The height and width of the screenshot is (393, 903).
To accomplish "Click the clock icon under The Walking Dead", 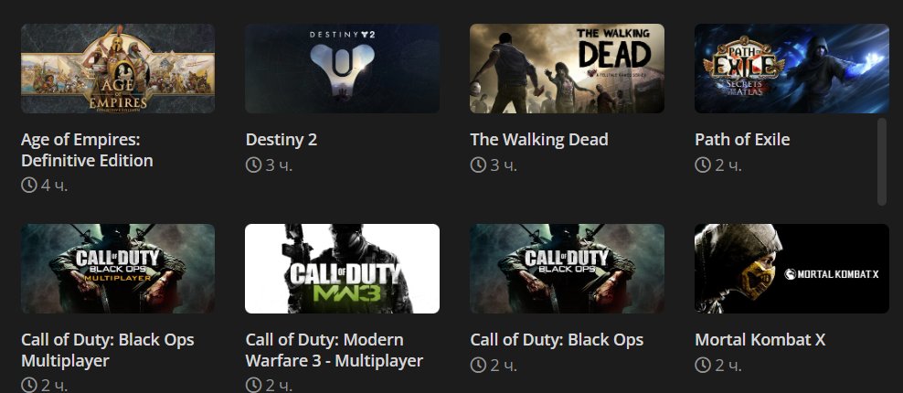I will pyautogui.click(x=478, y=165).
